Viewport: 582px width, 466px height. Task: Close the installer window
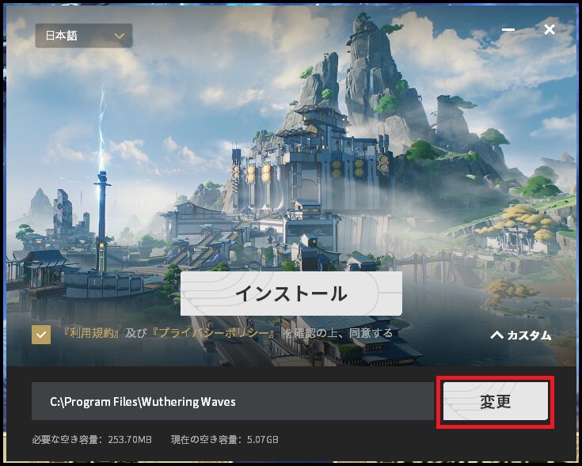[550, 29]
